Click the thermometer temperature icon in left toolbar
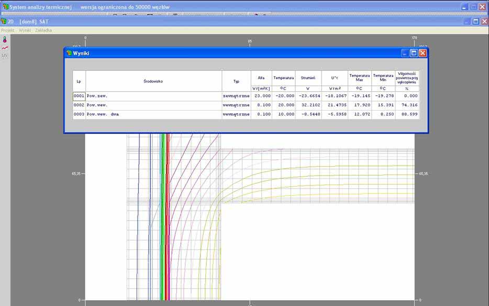This screenshot has height=306, width=489. 5,39
